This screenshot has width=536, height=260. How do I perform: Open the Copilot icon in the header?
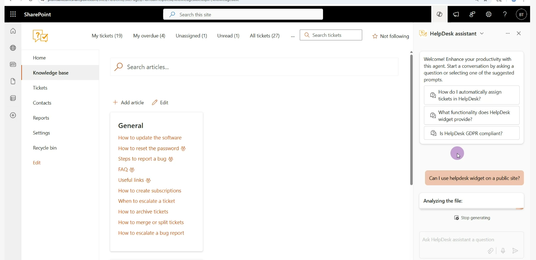[x=440, y=14]
